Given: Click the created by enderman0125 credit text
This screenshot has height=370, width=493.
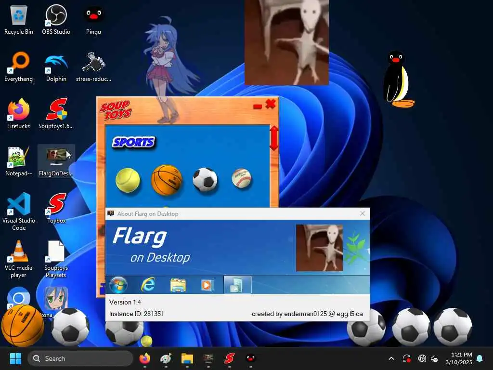Looking at the screenshot, I should [x=307, y=314].
